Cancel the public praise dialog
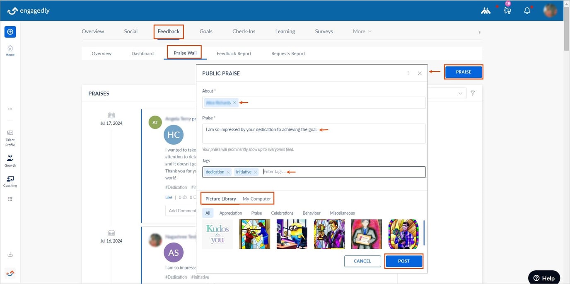 362,261
